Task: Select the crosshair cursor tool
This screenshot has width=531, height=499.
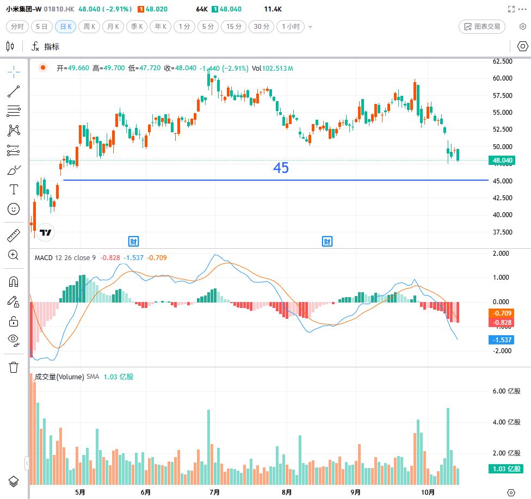Action: 14,71
